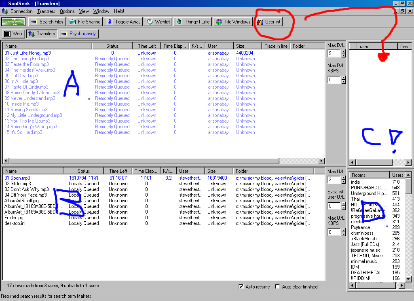Screen dimensions: 414x301
Task: Click the Place in line column header
Action: pos(276,46)
